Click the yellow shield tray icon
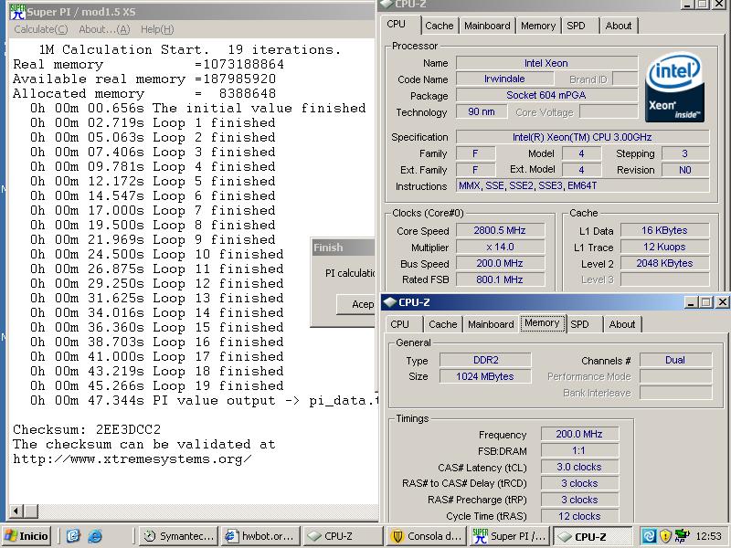Screen dimensions: 731x548 tap(665, 536)
